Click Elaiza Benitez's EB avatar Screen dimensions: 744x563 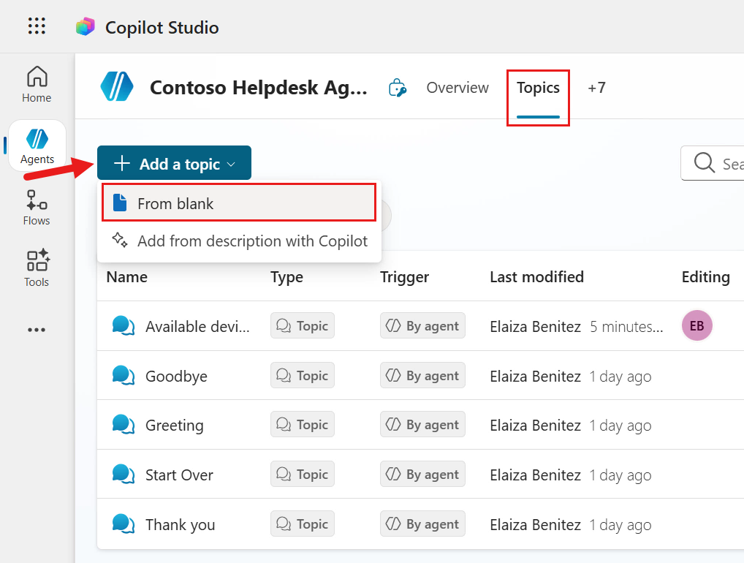pyautogui.click(x=696, y=325)
